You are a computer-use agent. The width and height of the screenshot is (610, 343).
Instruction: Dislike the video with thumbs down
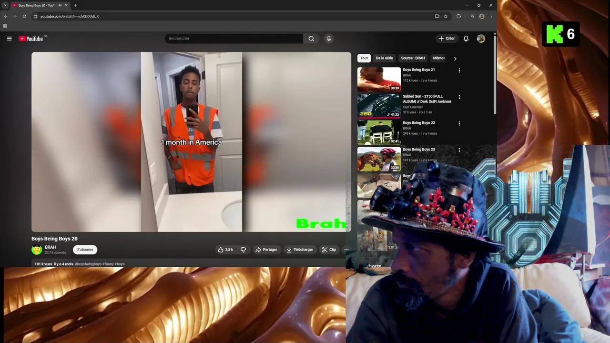[x=243, y=250]
